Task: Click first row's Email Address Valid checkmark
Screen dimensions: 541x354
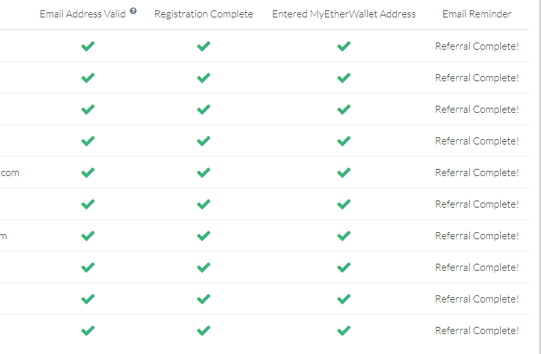Action: (x=88, y=46)
